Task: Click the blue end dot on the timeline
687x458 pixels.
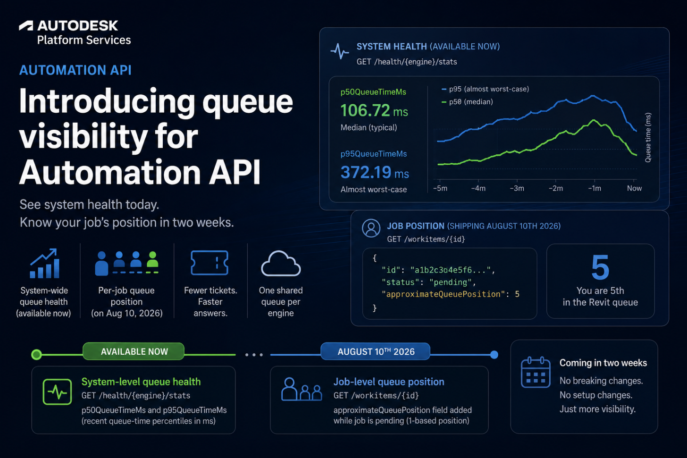Action: coord(494,354)
